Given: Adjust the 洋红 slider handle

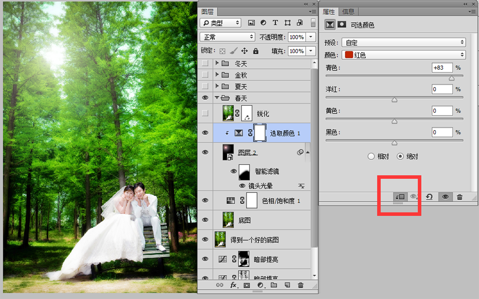Looking at the screenshot, I should click(394, 100).
